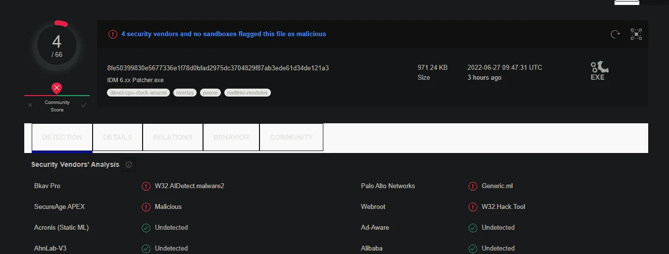Click the Alibaba vendor name
The height and width of the screenshot is (254, 669).
click(x=371, y=249)
